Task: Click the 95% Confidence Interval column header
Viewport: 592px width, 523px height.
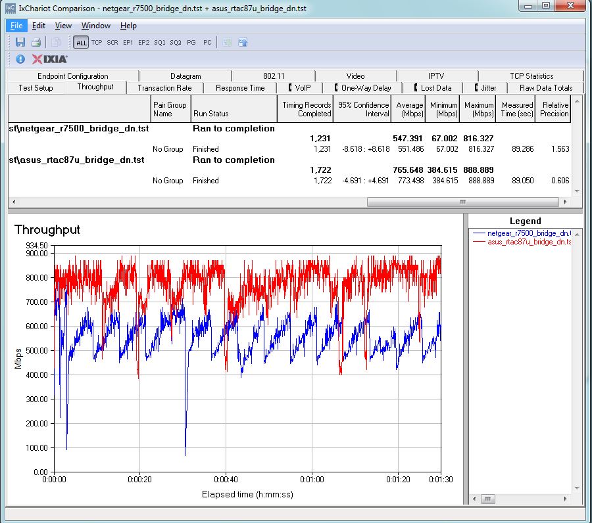Action: [362, 109]
